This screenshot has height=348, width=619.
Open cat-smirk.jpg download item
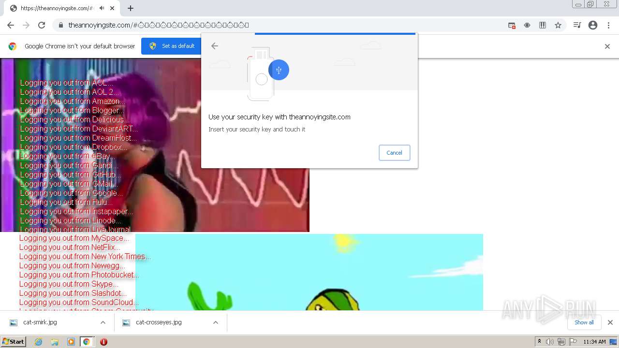40,322
